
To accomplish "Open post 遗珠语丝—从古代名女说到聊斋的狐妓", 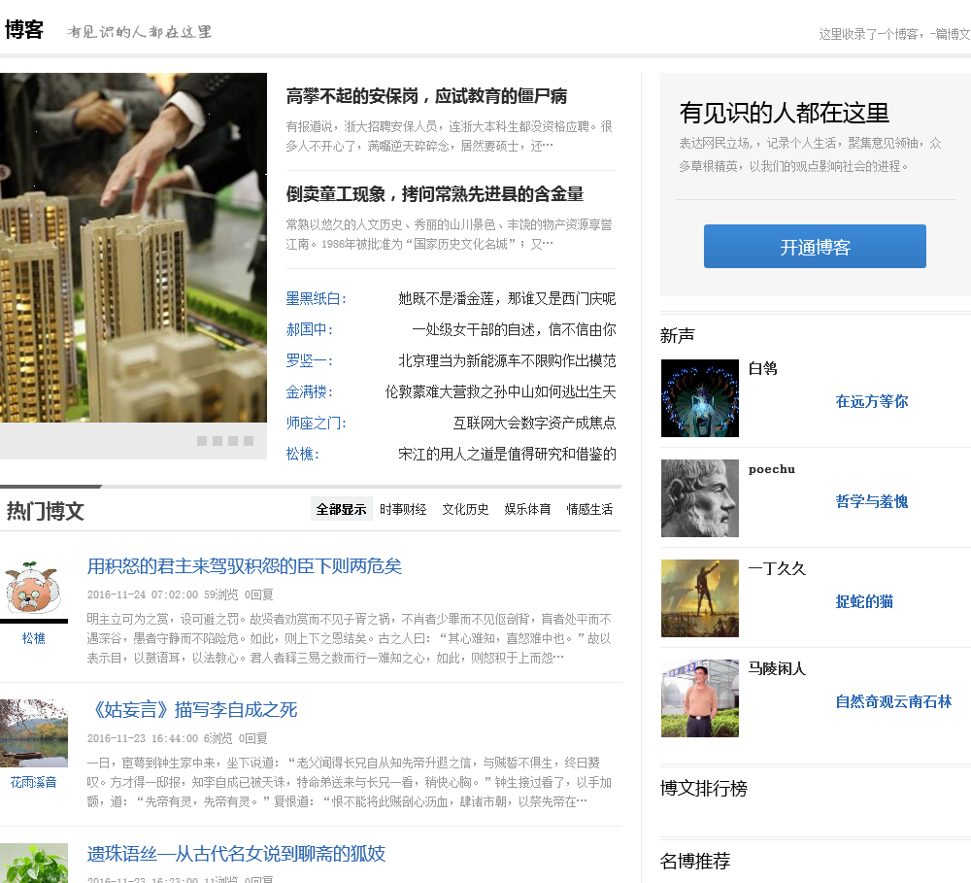I will (236, 853).
